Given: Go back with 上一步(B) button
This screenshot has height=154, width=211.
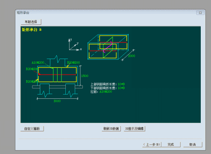Looking at the screenshot, I should [x=152, y=145].
